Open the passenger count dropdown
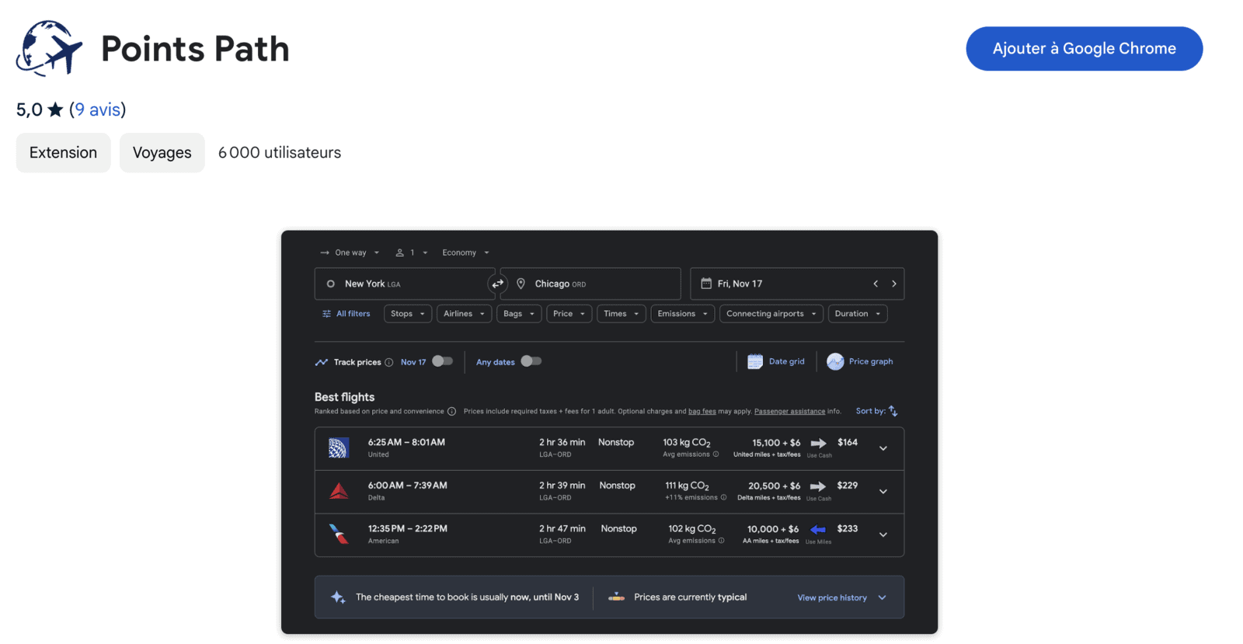The width and height of the screenshot is (1243, 644). tap(412, 252)
